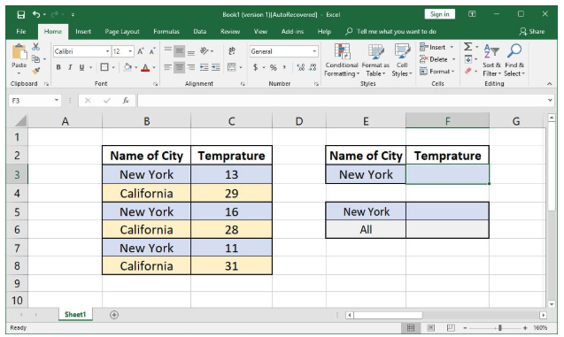The image size is (564, 337).
Task: Open Format as Table gallery
Action: [x=375, y=59]
